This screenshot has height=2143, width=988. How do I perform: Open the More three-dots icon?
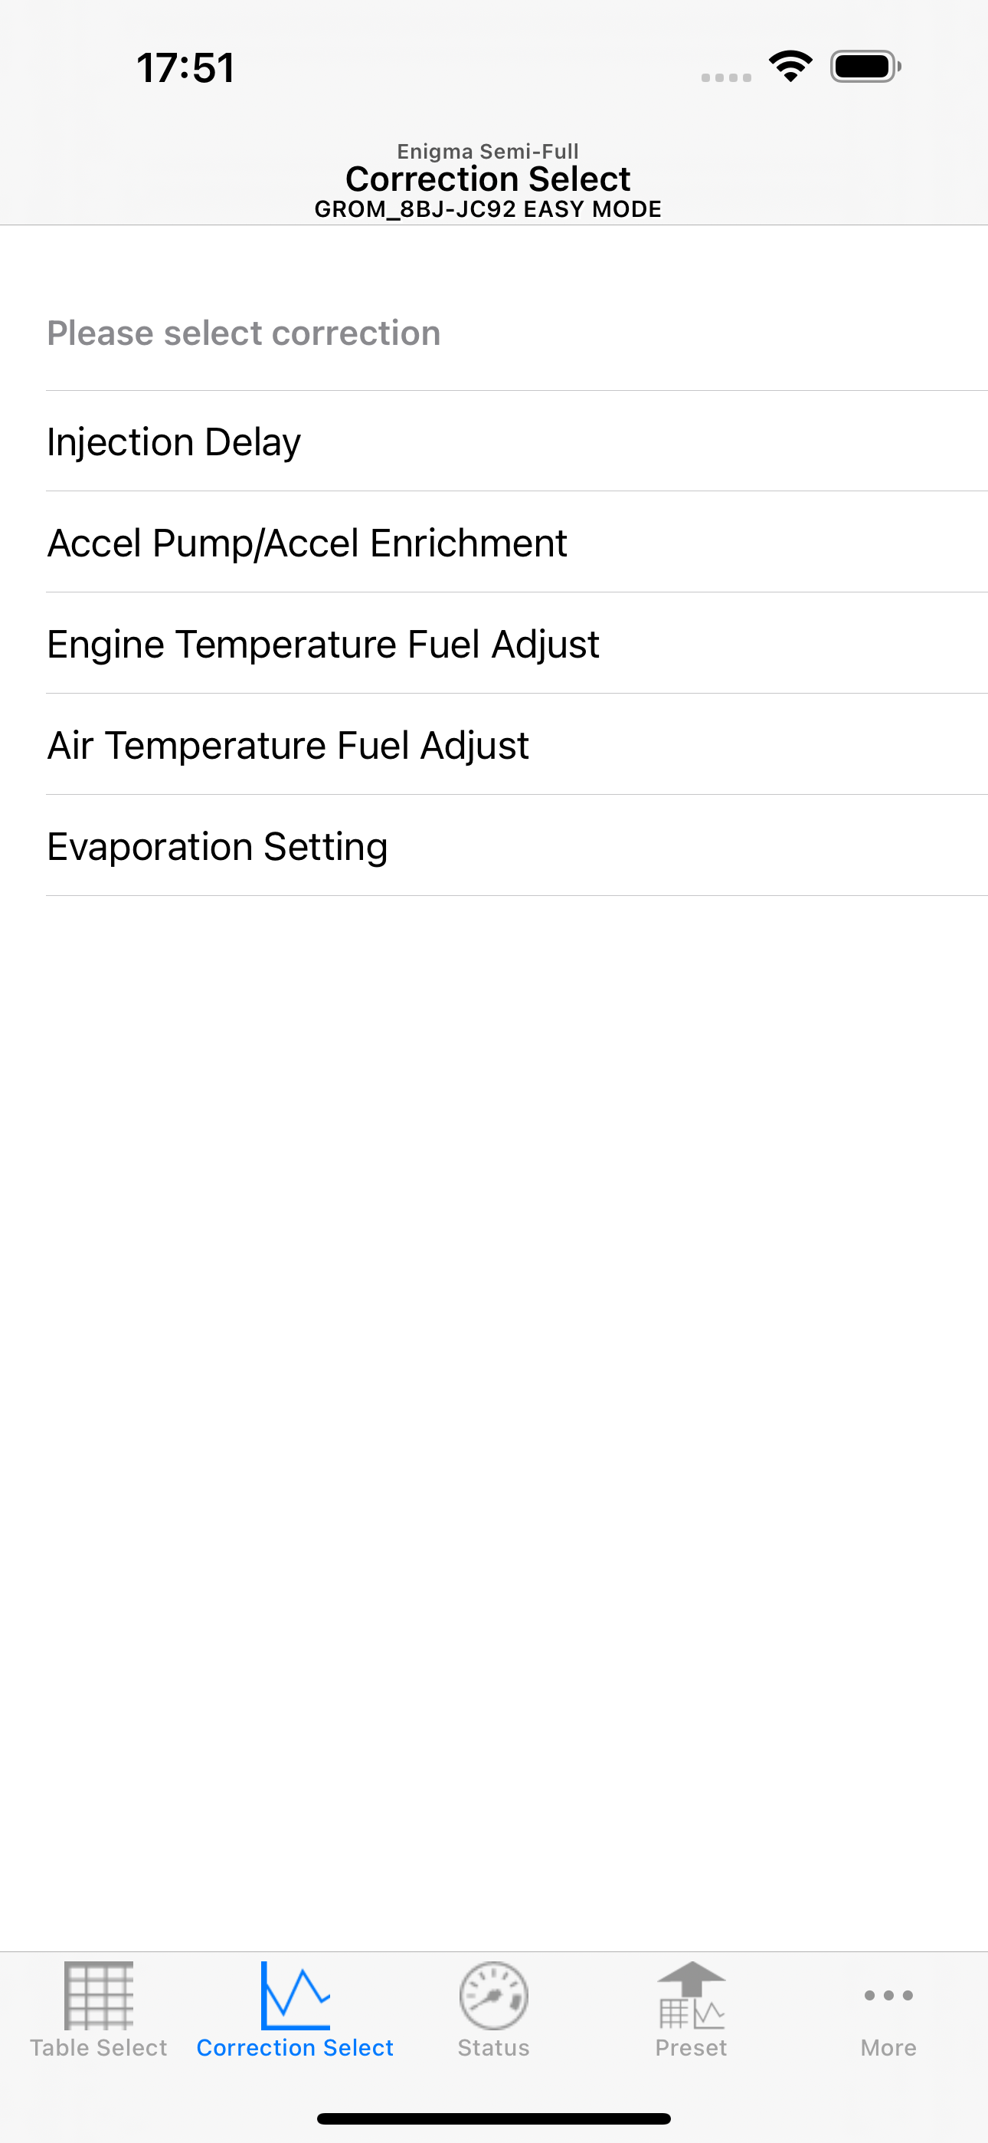pyautogui.click(x=888, y=1995)
